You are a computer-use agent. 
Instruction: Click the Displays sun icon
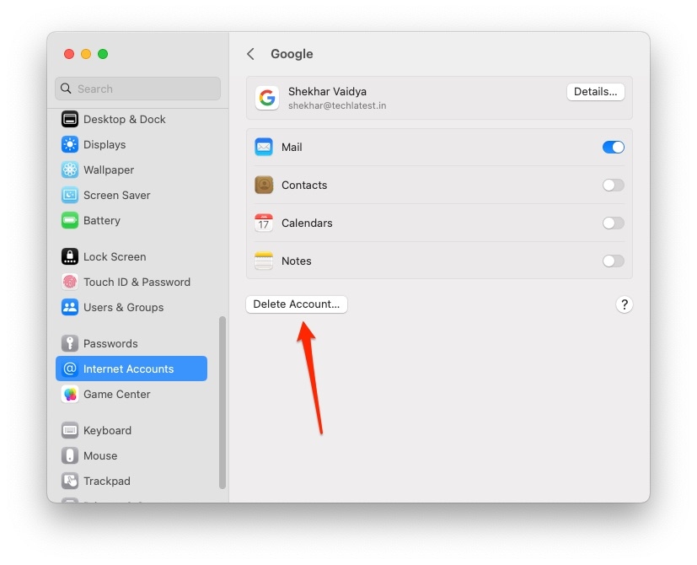tap(70, 144)
